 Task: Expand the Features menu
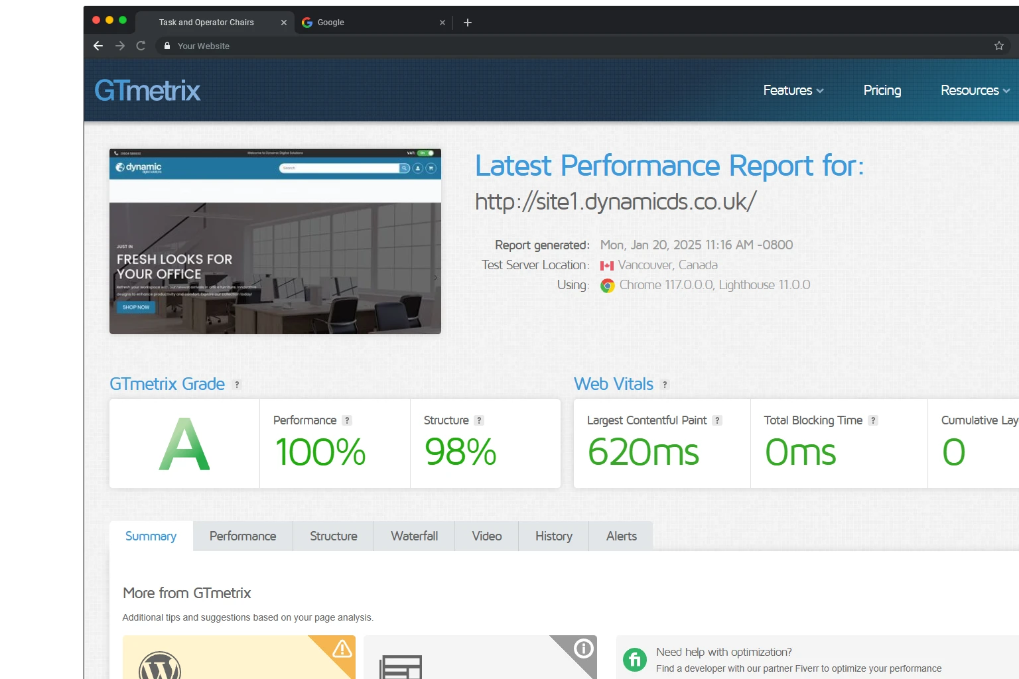coord(793,90)
